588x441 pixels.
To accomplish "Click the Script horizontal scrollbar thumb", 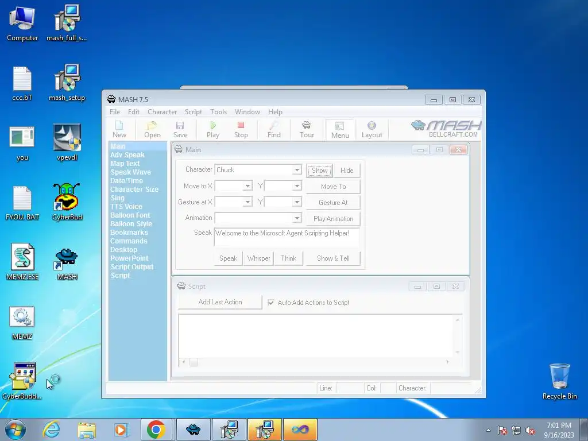I will 194,362.
